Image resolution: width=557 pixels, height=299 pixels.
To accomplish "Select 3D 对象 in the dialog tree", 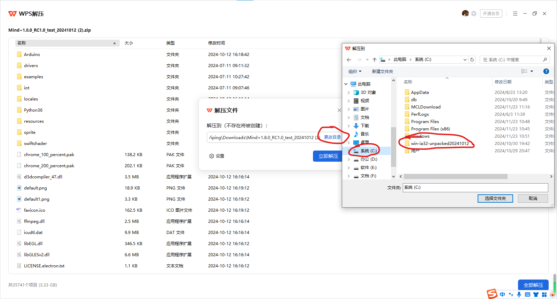I will point(368,92).
